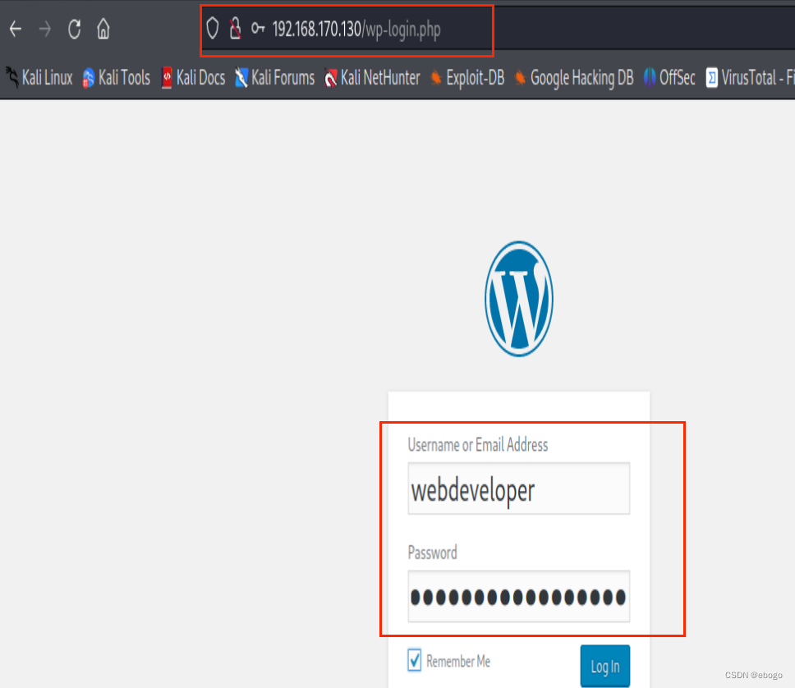The image size is (795, 688).
Task: Open the VirusTotal bookmark
Action: (x=751, y=78)
